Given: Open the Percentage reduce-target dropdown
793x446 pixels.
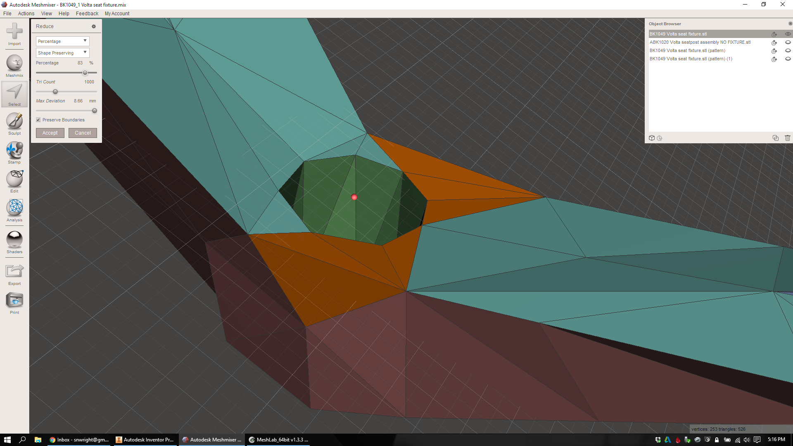Looking at the screenshot, I should click(62, 41).
